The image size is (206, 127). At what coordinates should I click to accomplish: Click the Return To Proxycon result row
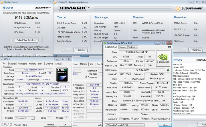pyautogui.click(x=189, y=70)
